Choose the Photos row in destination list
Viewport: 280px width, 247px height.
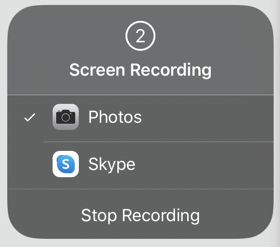click(x=140, y=118)
